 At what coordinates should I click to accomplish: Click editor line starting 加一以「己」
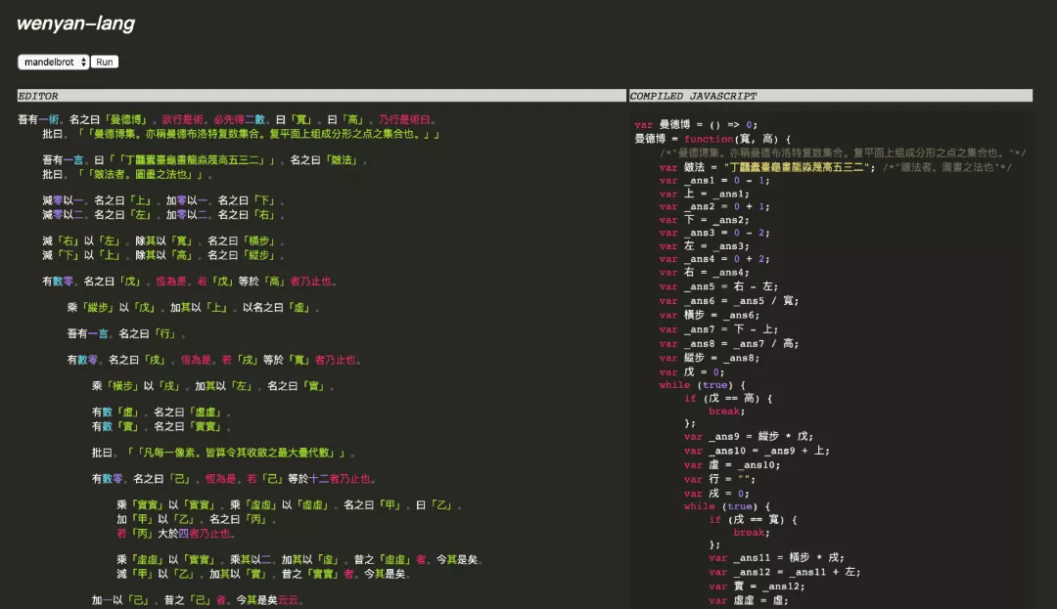point(196,599)
